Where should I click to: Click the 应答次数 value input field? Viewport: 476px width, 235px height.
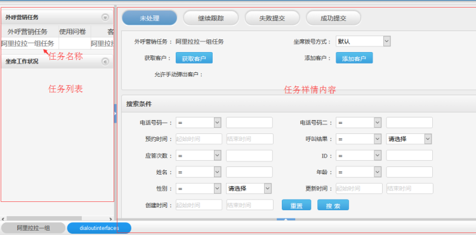(x=249, y=156)
